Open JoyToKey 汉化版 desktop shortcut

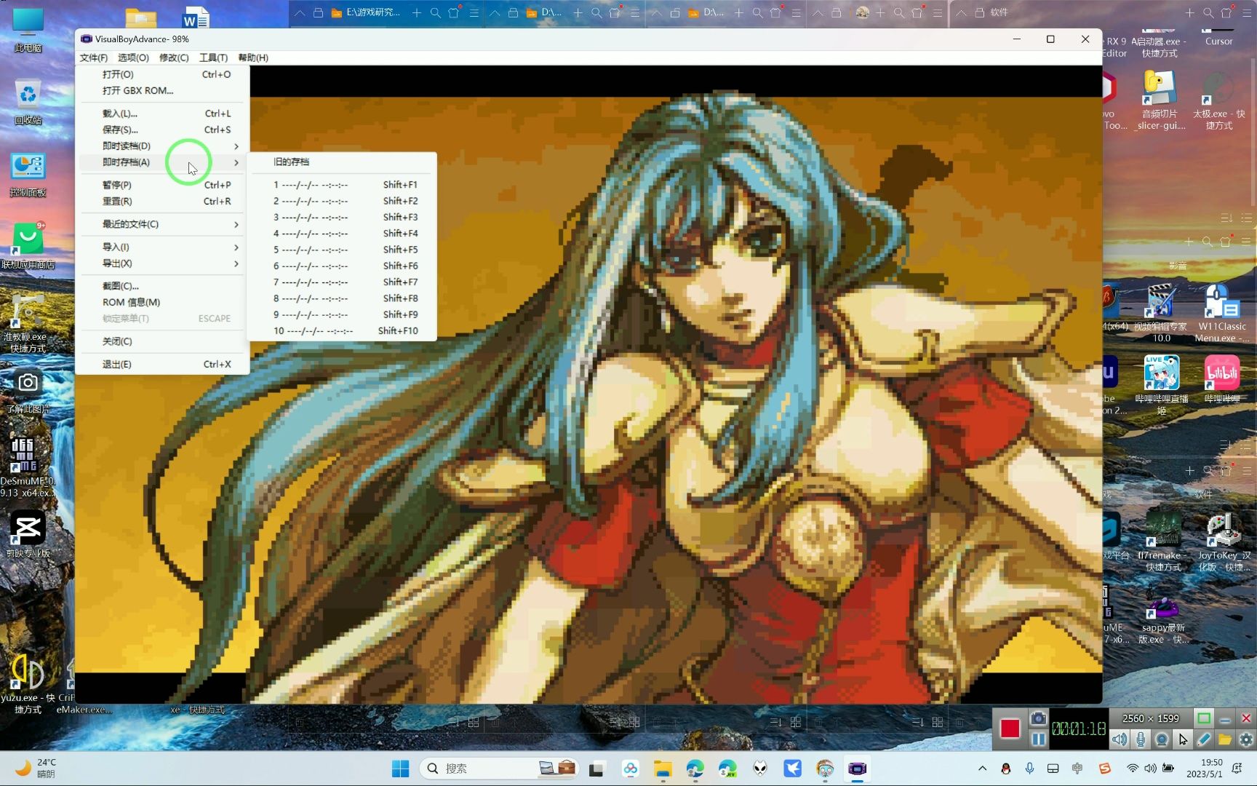click(x=1224, y=542)
